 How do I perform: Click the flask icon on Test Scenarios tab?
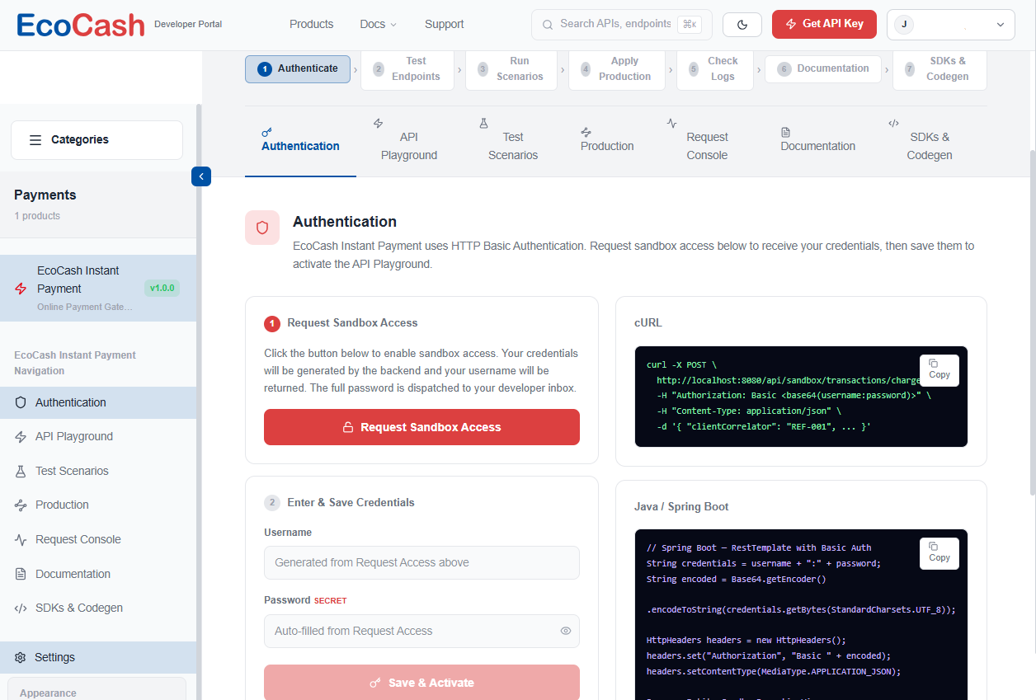(484, 123)
